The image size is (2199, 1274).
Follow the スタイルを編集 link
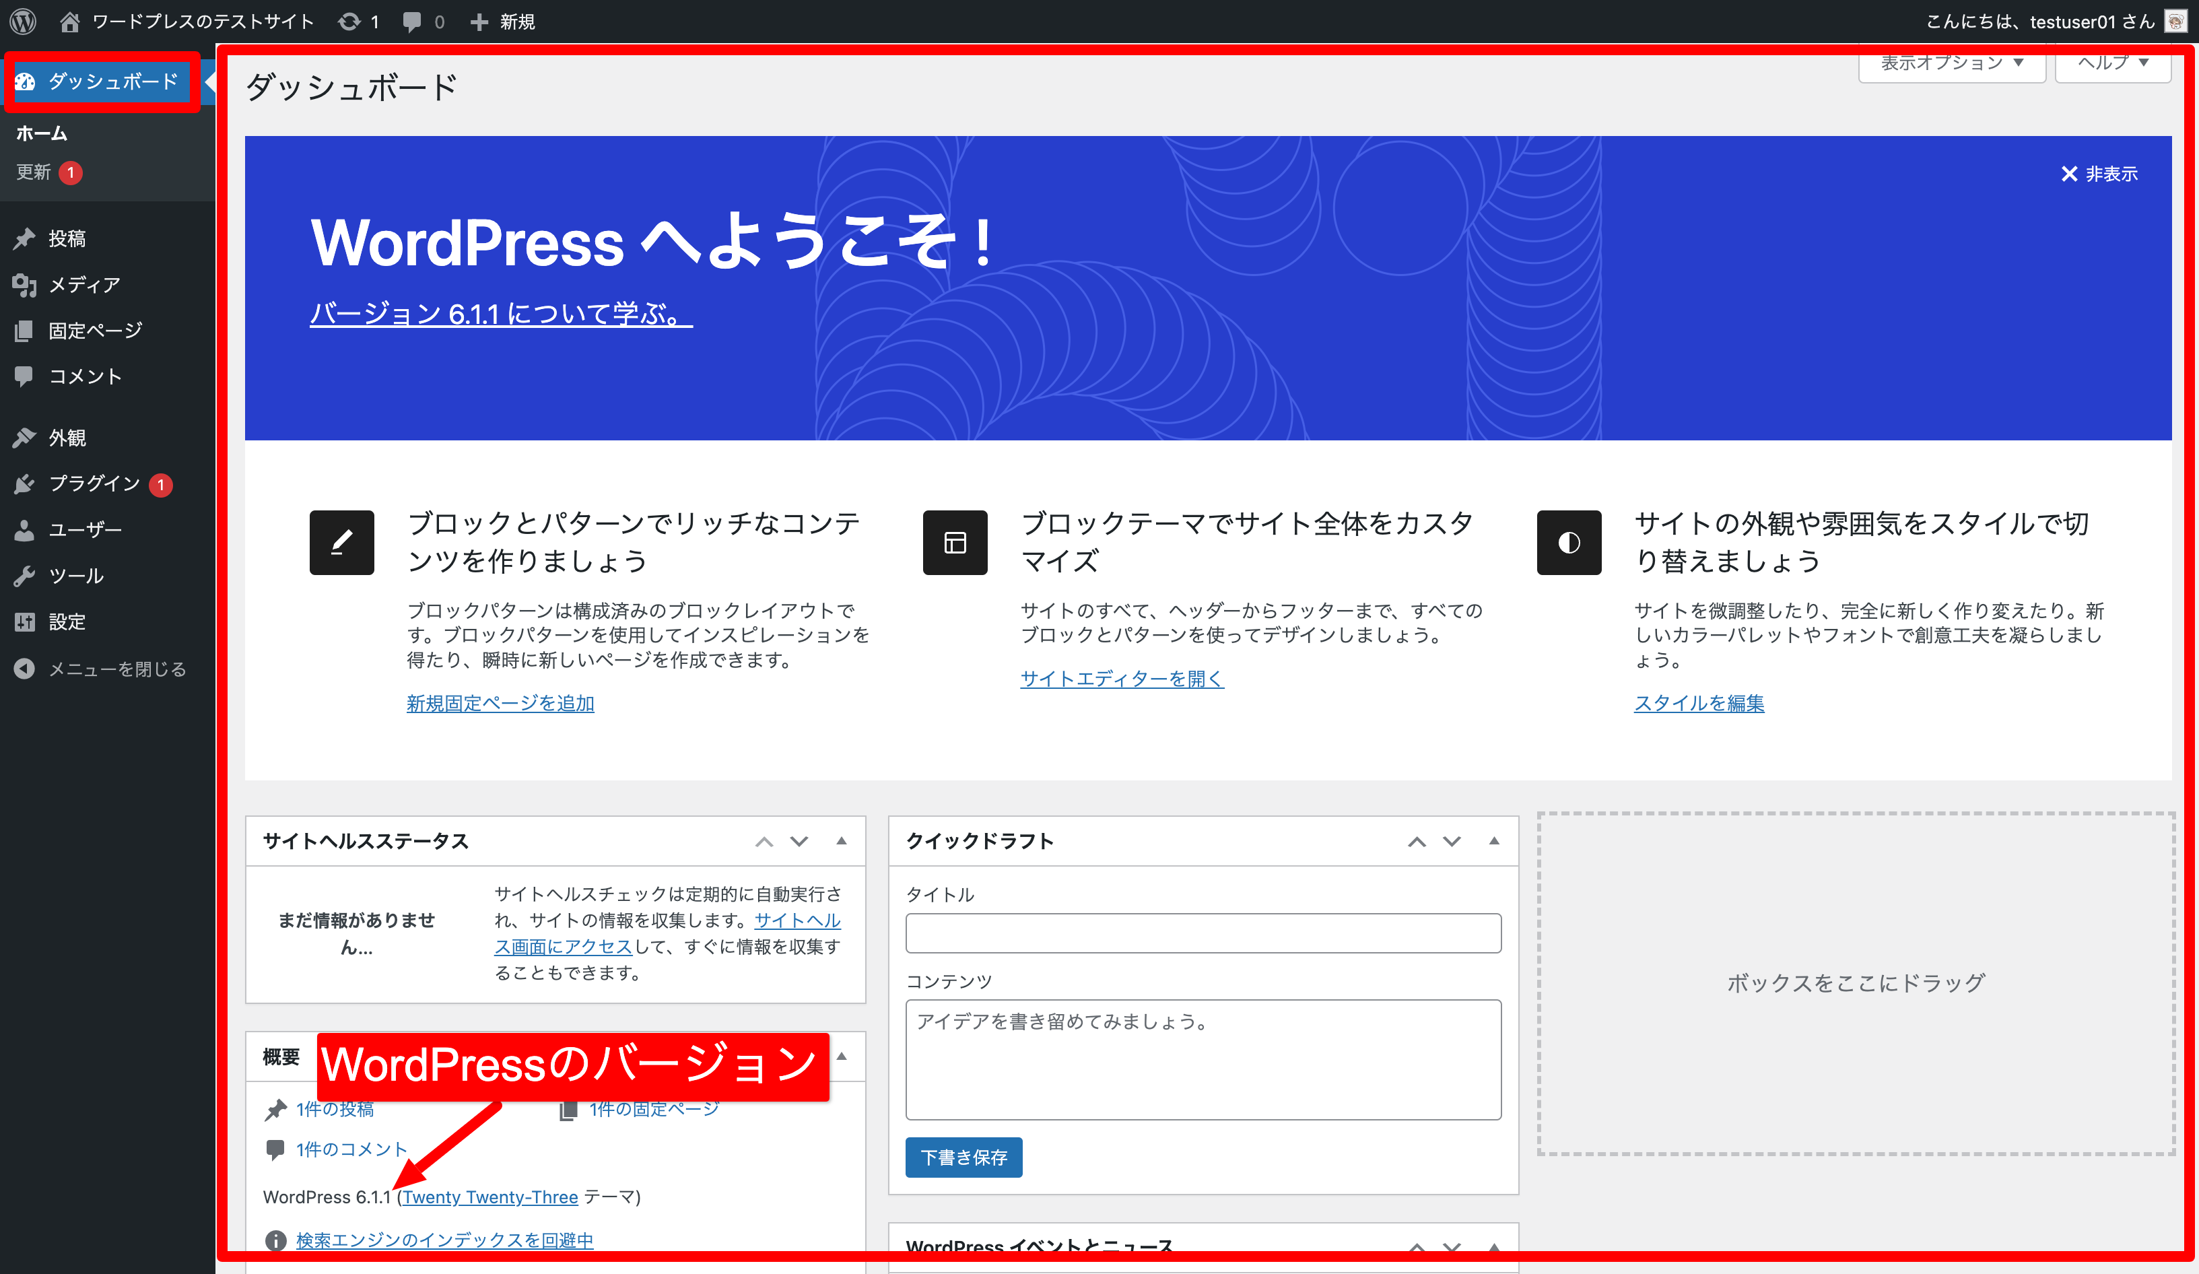click(x=1699, y=703)
